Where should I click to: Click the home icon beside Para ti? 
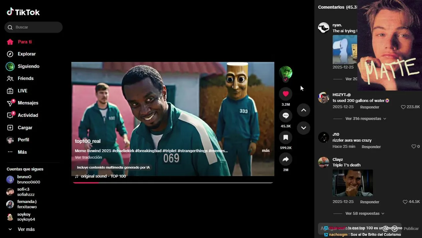click(10, 42)
